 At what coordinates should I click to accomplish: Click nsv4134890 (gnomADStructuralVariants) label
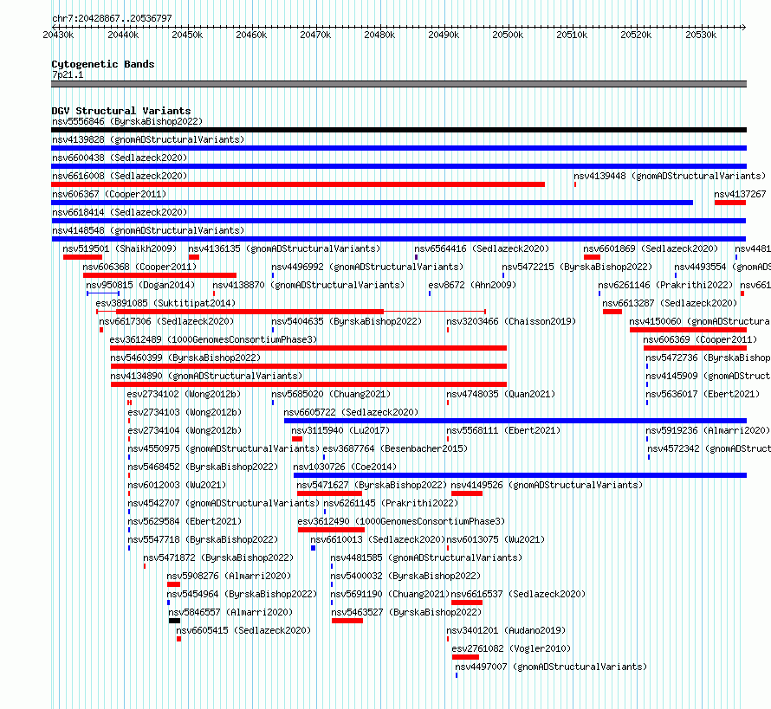coord(206,376)
